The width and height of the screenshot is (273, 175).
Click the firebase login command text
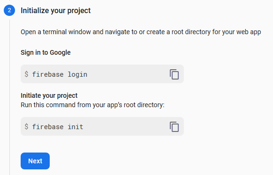click(60, 74)
